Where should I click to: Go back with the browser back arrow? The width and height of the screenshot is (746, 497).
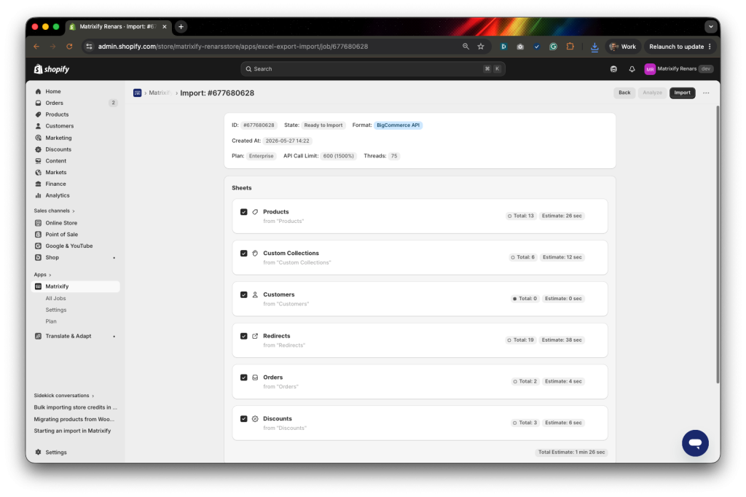point(36,47)
